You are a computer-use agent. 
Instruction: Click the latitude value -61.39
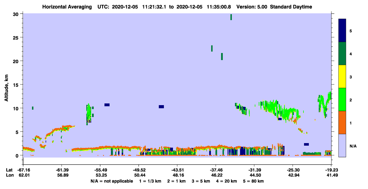click(x=61, y=170)
